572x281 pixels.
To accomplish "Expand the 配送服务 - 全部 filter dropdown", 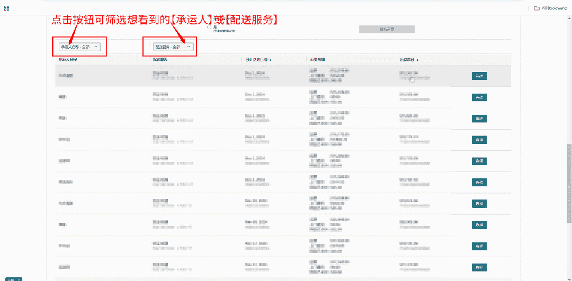I will tap(172, 47).
